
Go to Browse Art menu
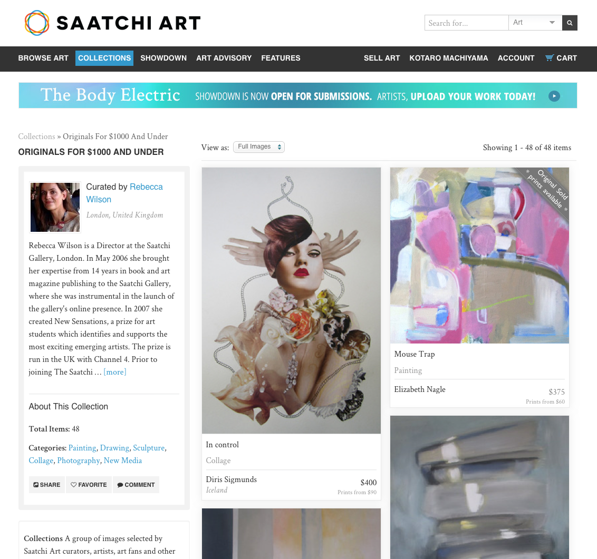pos(43,58)
